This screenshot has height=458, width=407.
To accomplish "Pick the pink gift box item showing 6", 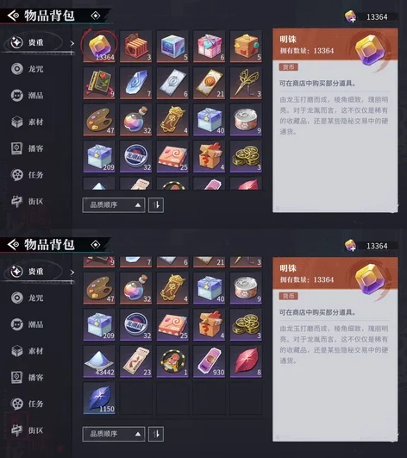I will (x=209, y=47).
